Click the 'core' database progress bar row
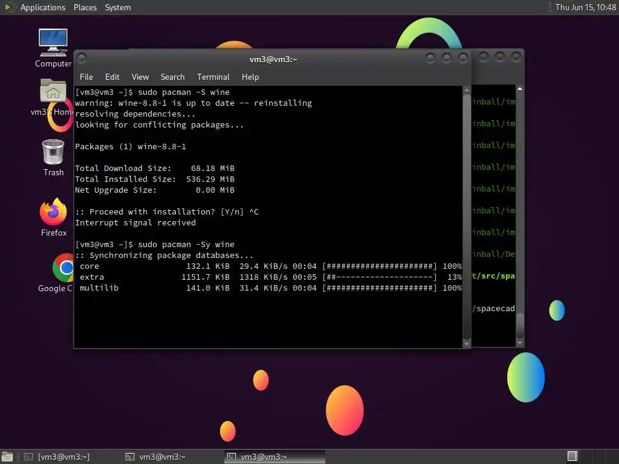Screen dimensions: 619x464 [270, 266]
